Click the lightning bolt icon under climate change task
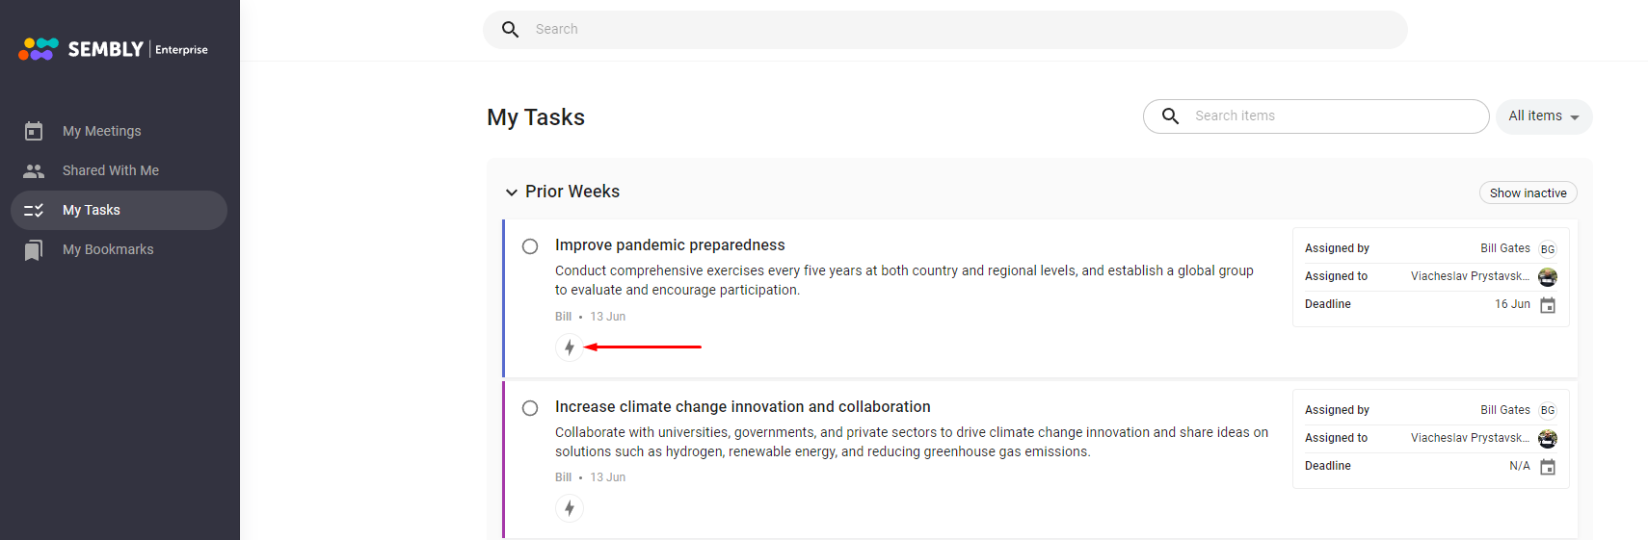This screenshot has height=540, width=1648. point(570,508)
